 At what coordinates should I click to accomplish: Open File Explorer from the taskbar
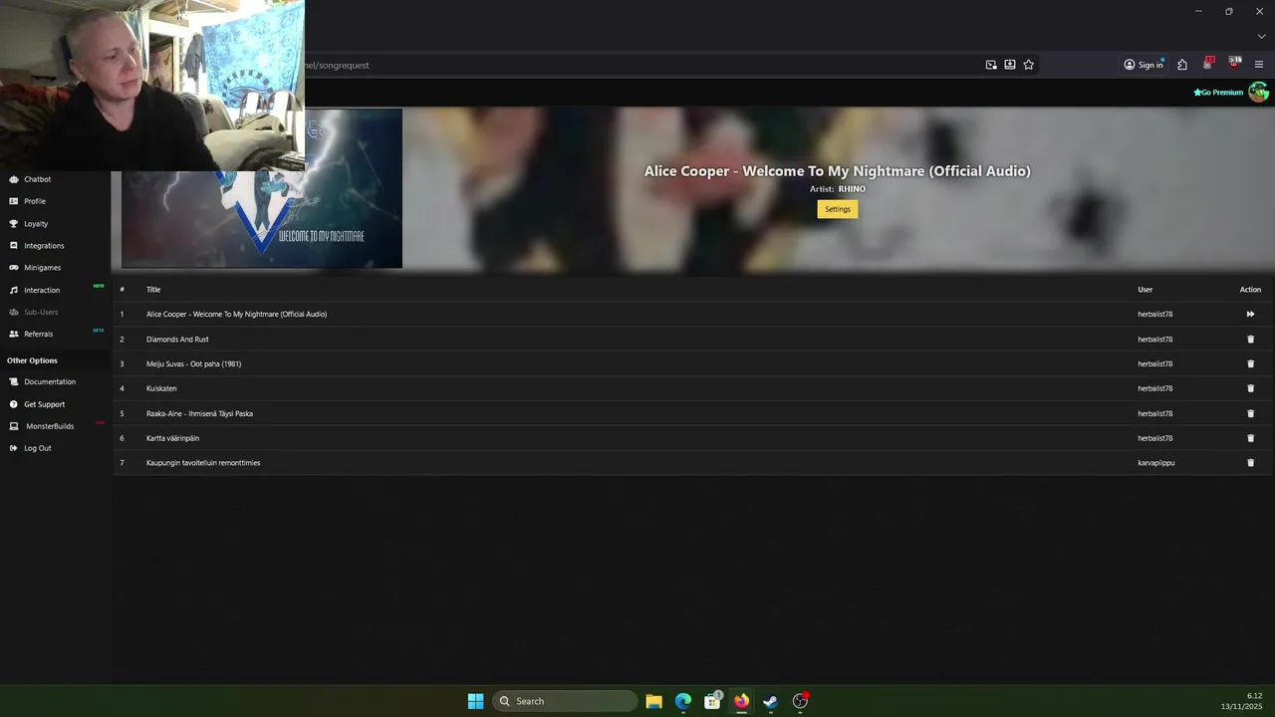tap(653, 701)
